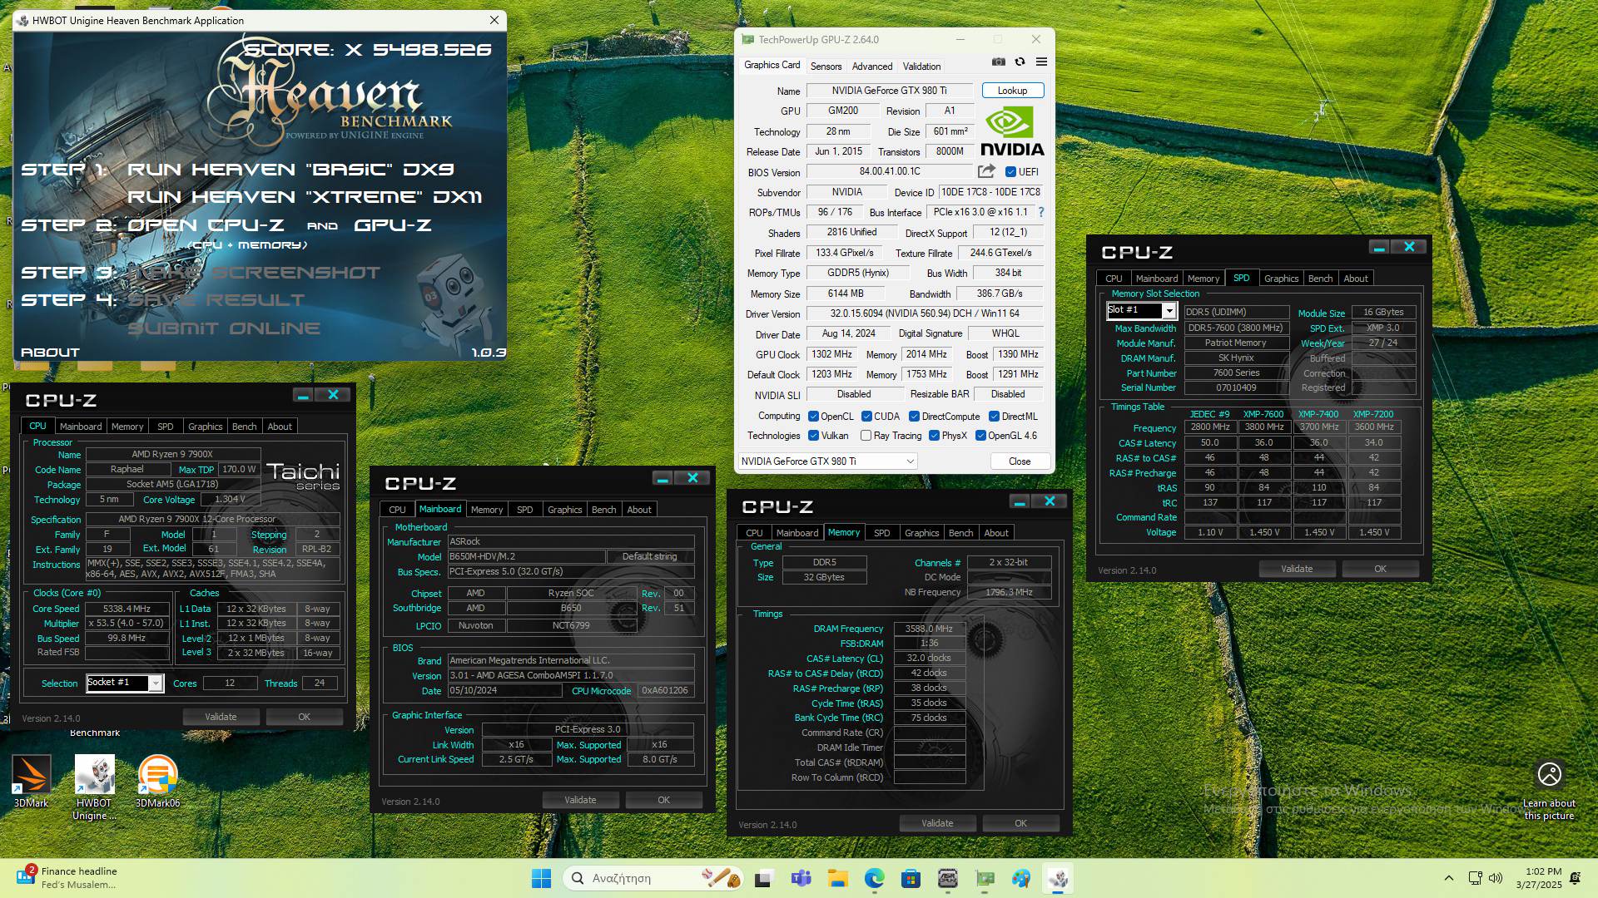
Task: Toggle the OpenGL 4.6 checkbox
Action: pos(980,436)
